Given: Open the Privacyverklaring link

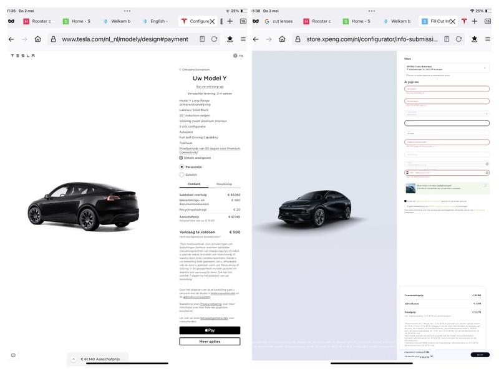Looking at the screenshot, I should click(211, 304).
